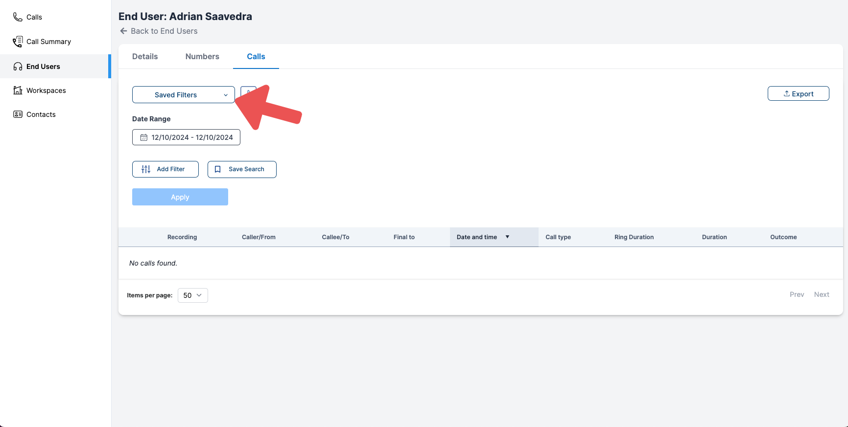Click the Duration column header

click(714, 237)
